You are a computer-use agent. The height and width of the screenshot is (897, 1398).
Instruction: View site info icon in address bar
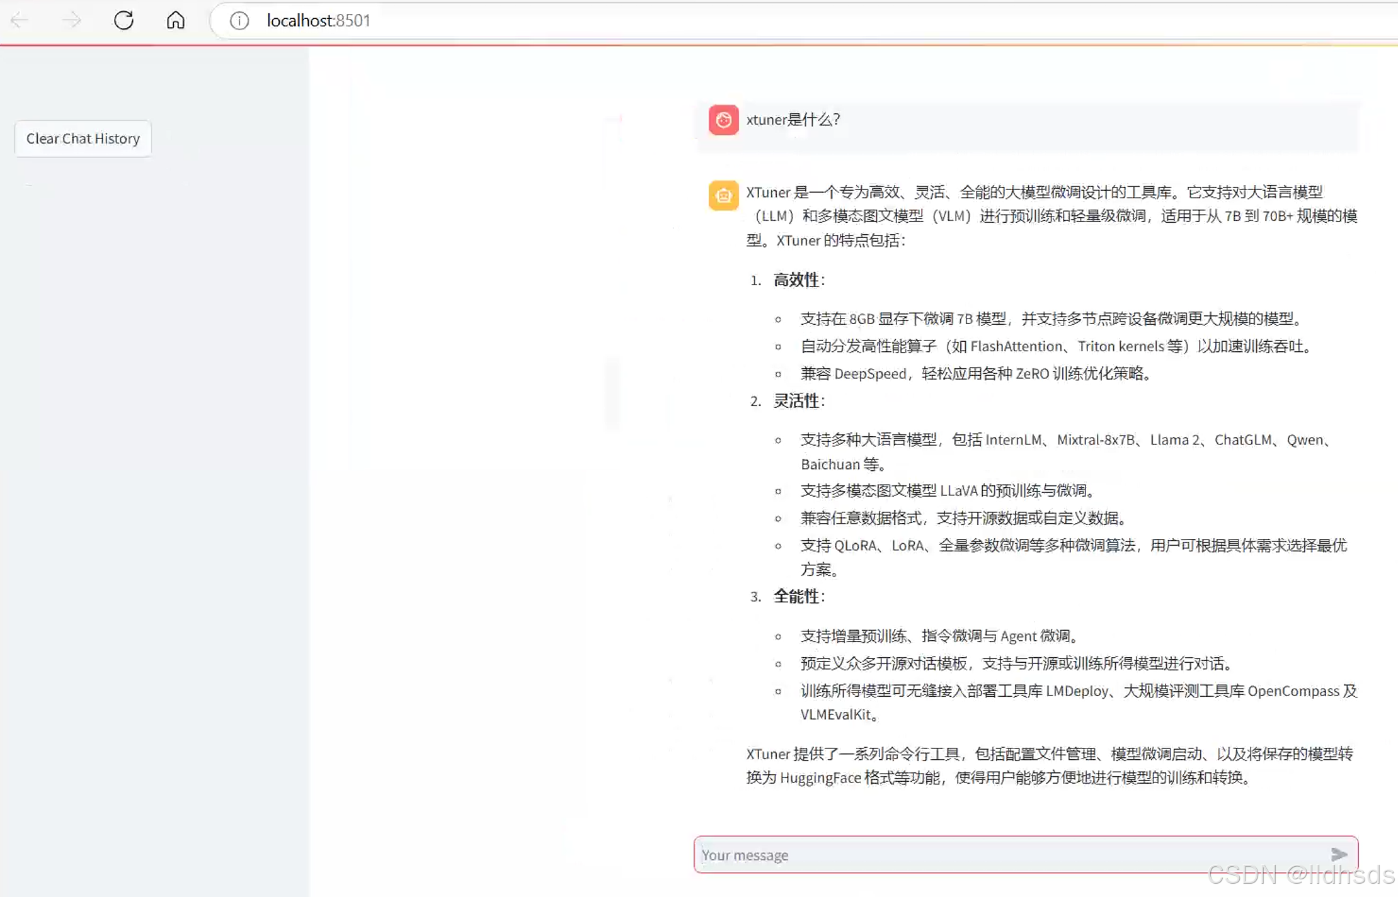click(239, 21)
